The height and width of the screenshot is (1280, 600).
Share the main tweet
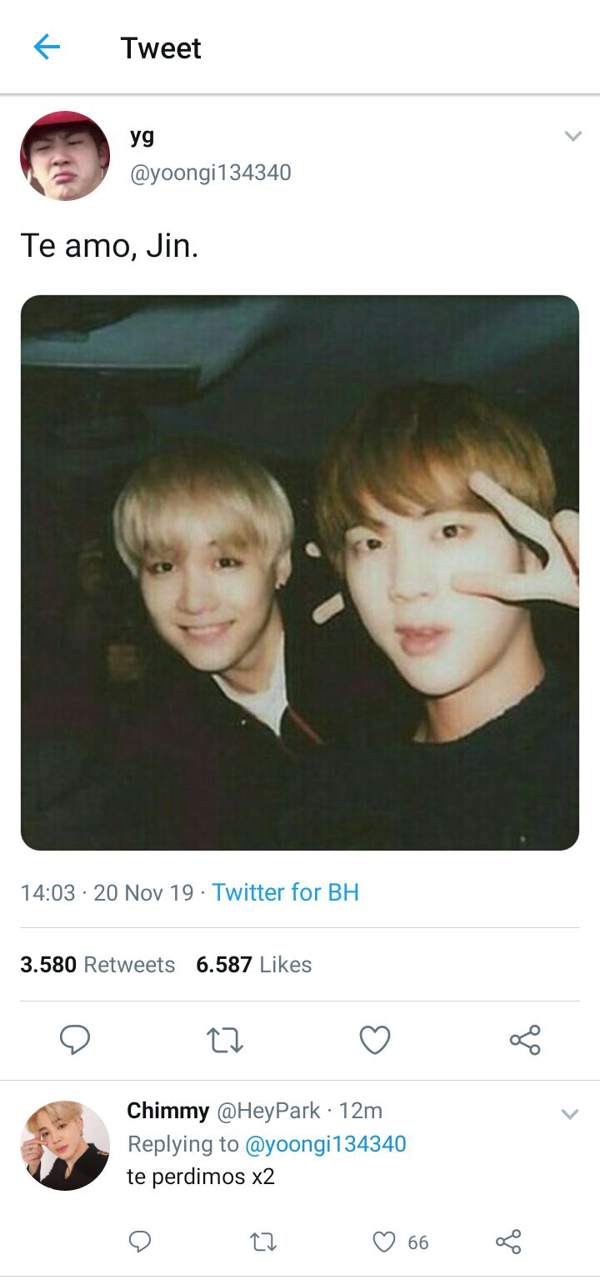tap(525, 1040)
